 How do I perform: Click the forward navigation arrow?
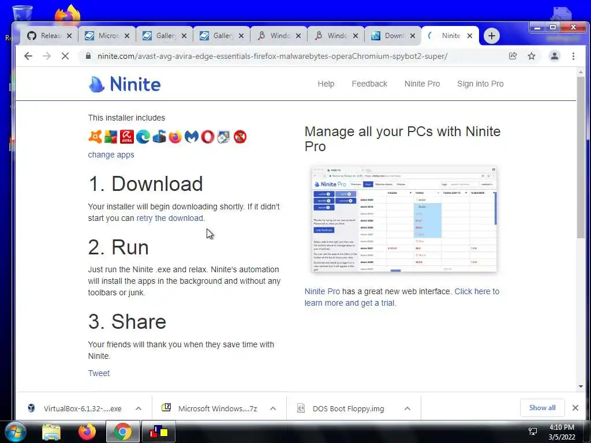pos(46,56)
